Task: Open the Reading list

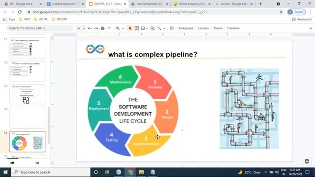Action: [302, 19]
